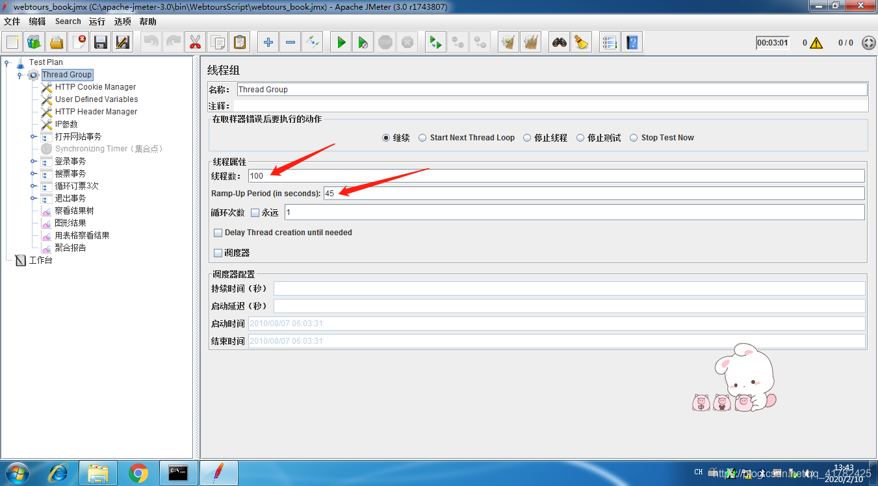Open the Search menu
The width and height of the screenshot is (878, 486).
tap(68, 21)
